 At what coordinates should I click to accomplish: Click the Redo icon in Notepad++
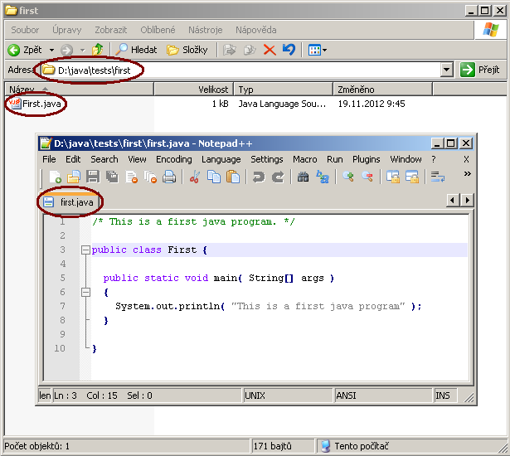[x=278, y=177]
